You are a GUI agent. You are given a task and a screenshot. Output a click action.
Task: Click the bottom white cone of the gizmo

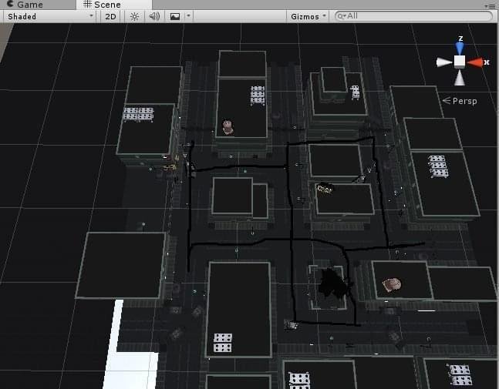(459, 78)
